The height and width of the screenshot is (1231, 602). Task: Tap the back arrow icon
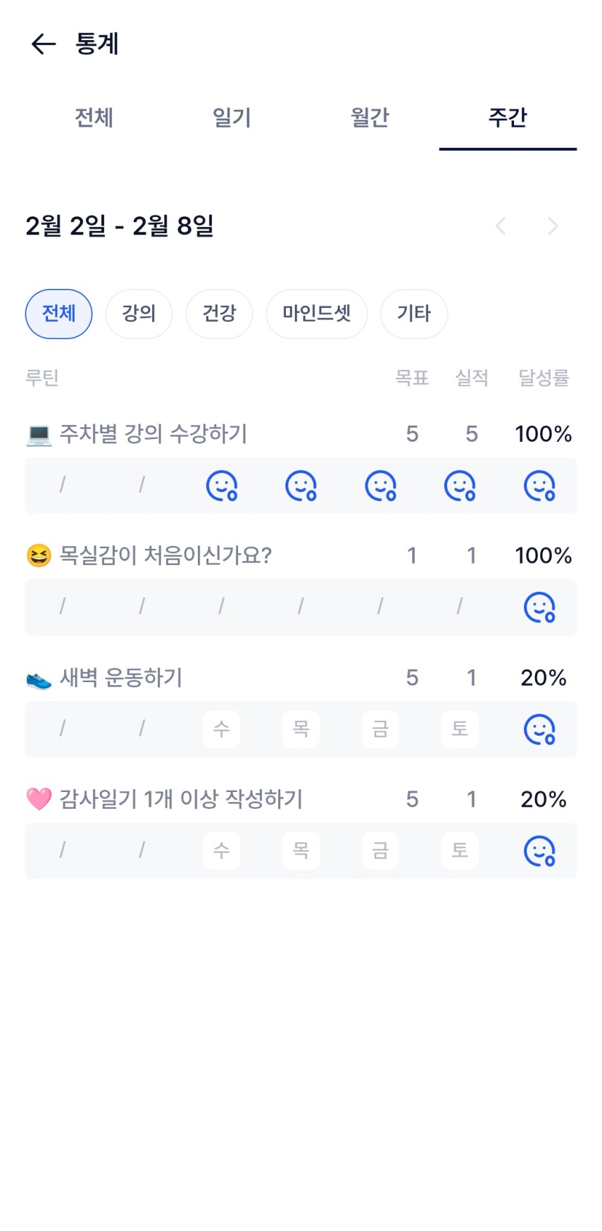point(43,44)
